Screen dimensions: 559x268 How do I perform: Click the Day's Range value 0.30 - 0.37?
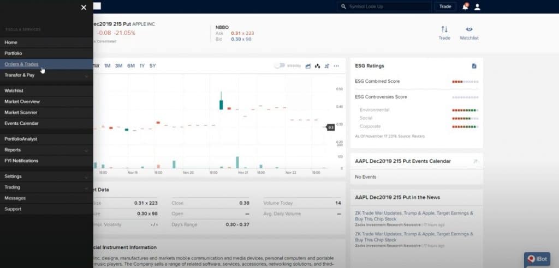pos(237,224)
